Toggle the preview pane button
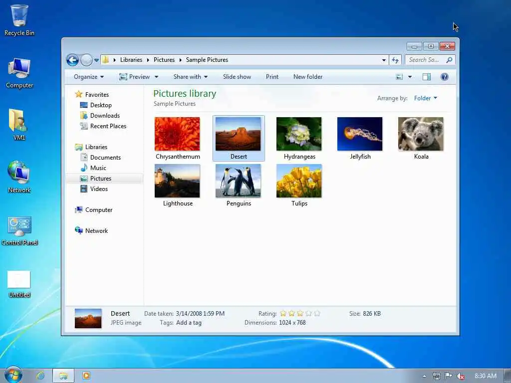This screenshot has width=511, height=383. pyautogui.click(x=427, y=77)
